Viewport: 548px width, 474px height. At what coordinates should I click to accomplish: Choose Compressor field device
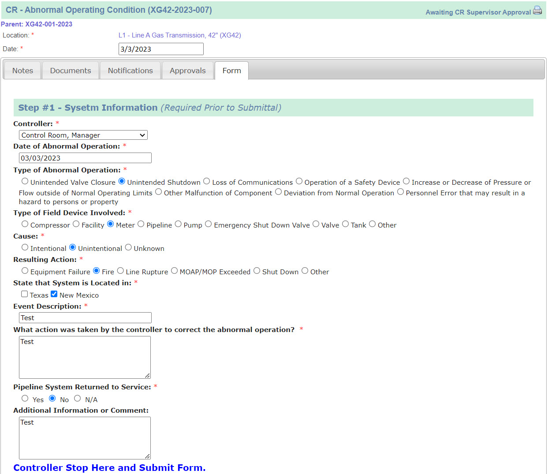pyautogui.click(x=25, y=224)
